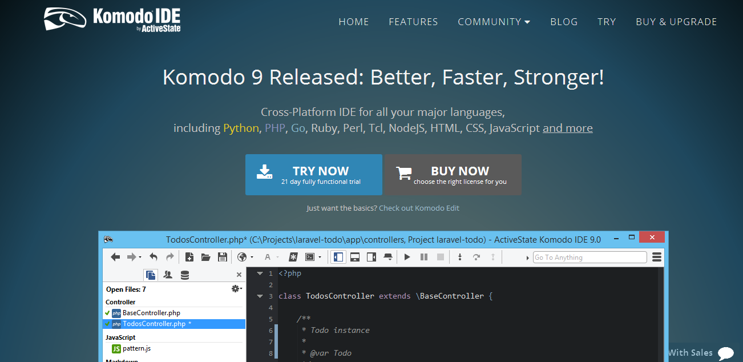Open the forward history dropdown arrow

click(x=140, y=258)
